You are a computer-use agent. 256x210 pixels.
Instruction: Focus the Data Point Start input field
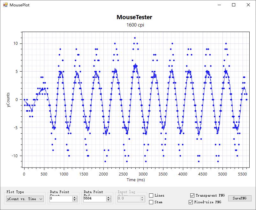point(61,199)
